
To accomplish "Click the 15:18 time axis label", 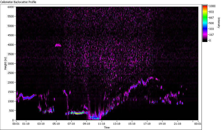I will (132, 124).
